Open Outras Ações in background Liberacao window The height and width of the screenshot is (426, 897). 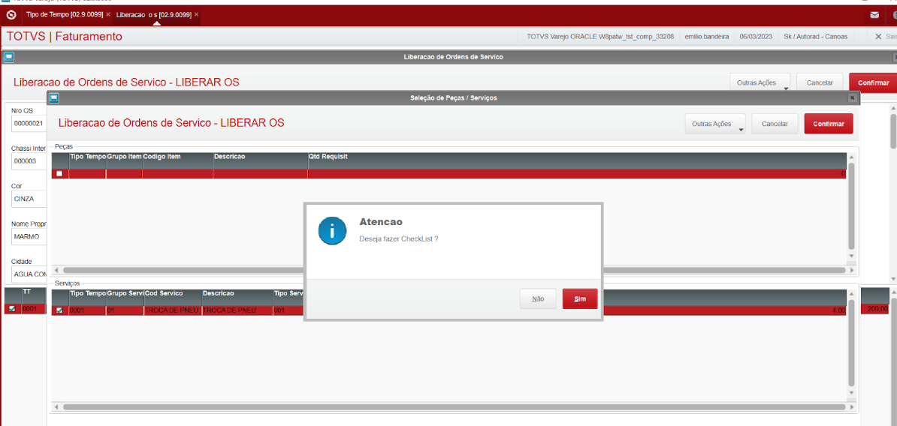760,82
